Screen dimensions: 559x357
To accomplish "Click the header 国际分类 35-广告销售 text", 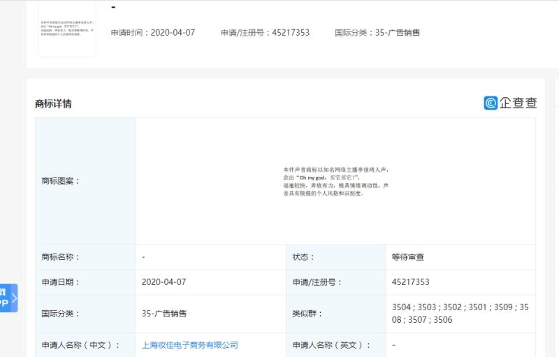I will [x=377, y=33].
